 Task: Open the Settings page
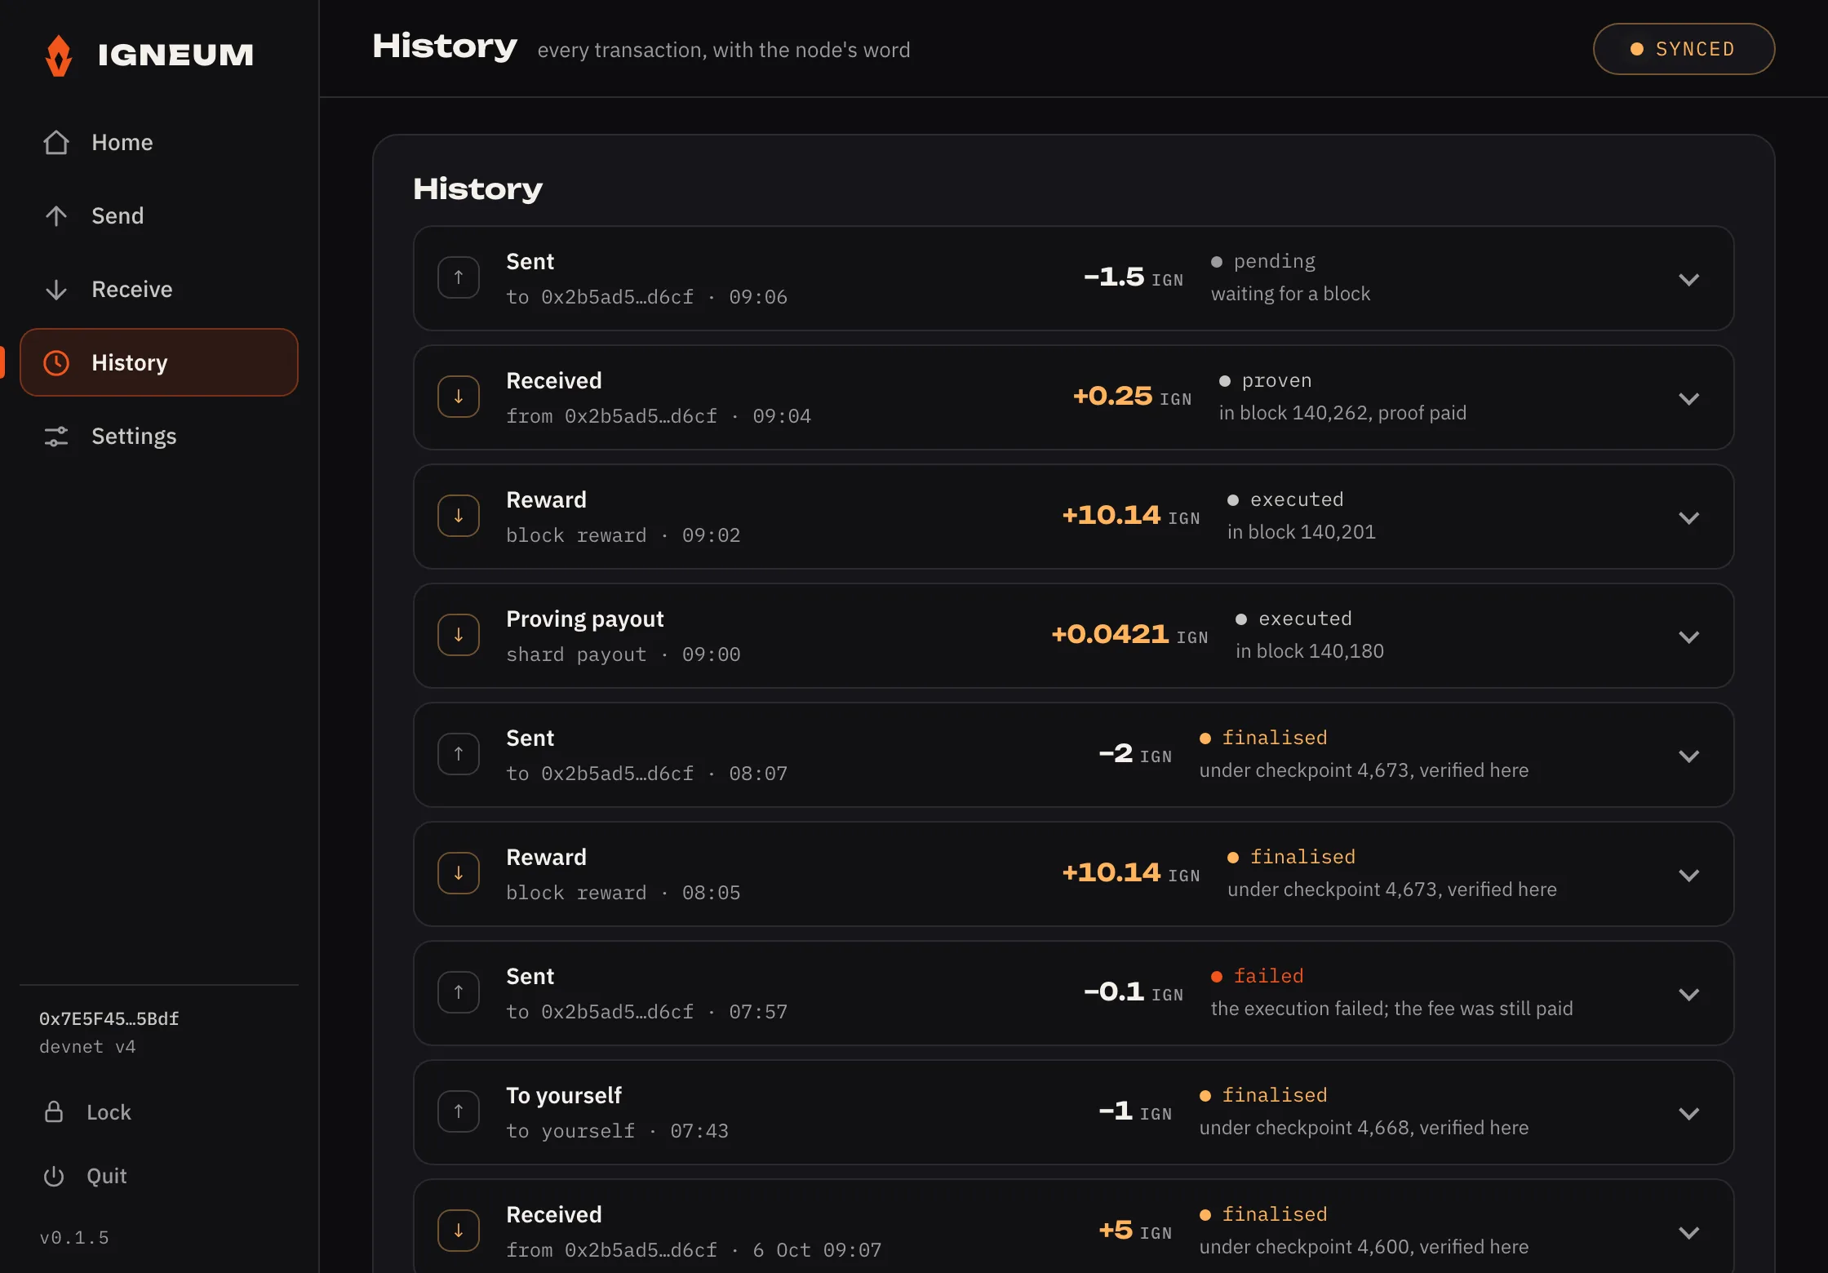click(x=159, y=437)
